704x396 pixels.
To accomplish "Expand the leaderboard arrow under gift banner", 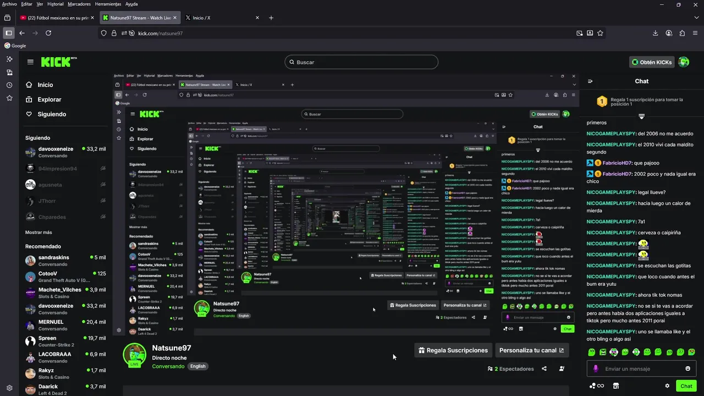I will point(641,116).
